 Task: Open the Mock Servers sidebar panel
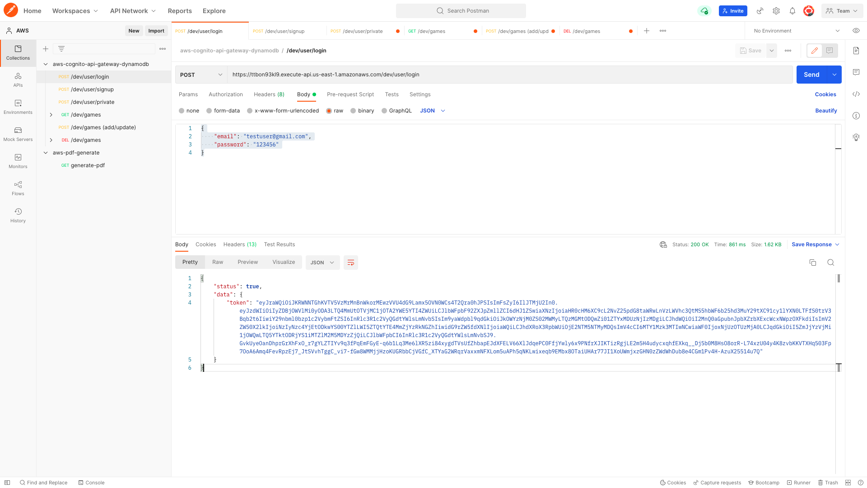pyautogui.click(x=18, y=134)
